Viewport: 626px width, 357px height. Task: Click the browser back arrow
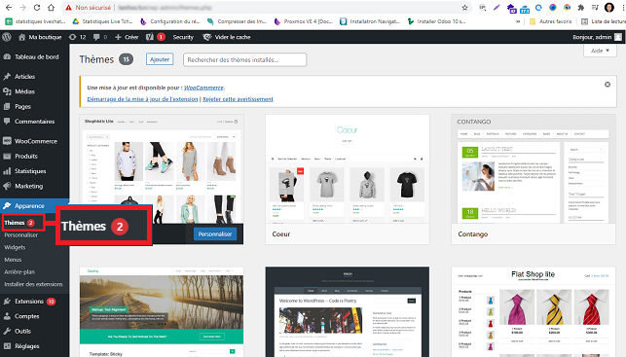pyautogui.click(x=9, y=8)
